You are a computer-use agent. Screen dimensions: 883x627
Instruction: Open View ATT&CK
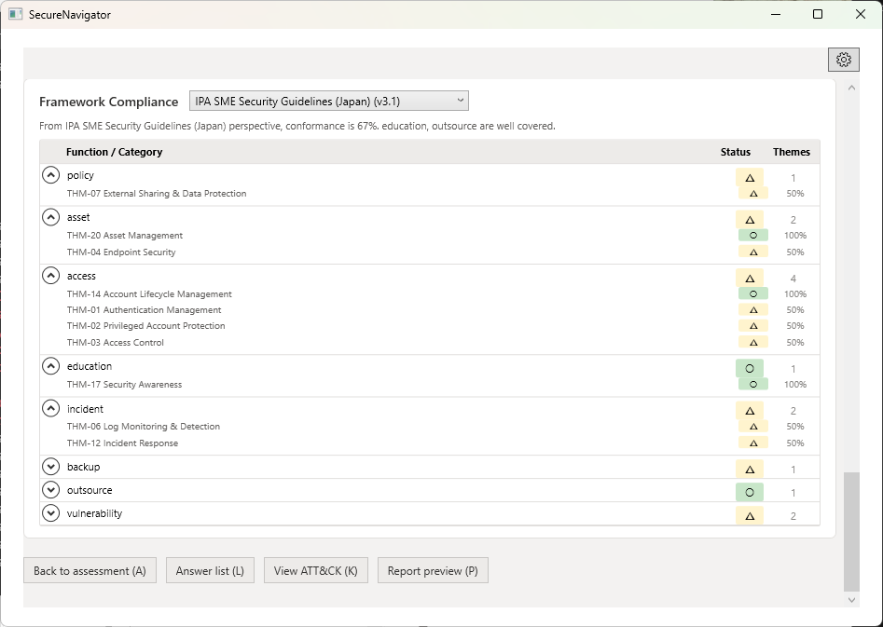[315, 570]
